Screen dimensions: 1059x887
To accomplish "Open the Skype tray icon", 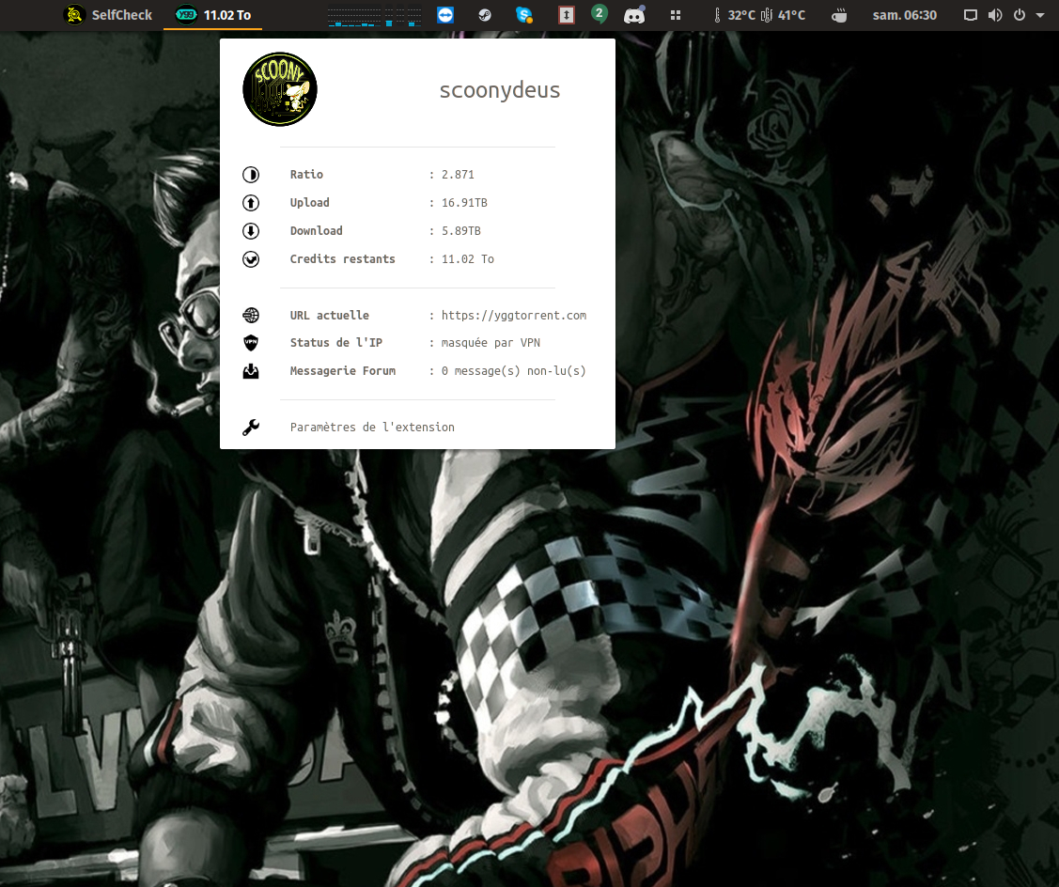I will [524, 15].
